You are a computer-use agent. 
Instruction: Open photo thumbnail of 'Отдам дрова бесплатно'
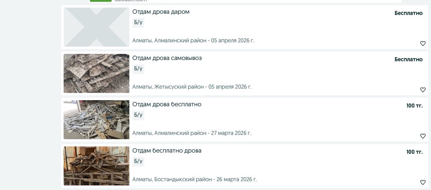click(96, 120)
